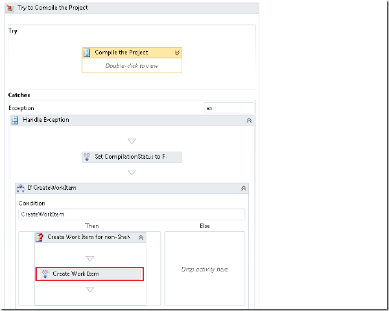Click the Else 'Drop activity here' area

tap(205, 270)
